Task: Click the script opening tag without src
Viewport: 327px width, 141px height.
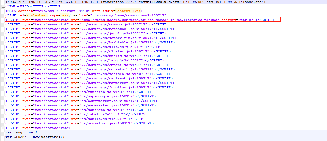Action: tap(38, 128)
